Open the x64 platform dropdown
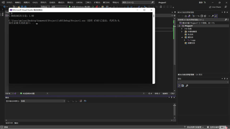 [x=59, y=7]
